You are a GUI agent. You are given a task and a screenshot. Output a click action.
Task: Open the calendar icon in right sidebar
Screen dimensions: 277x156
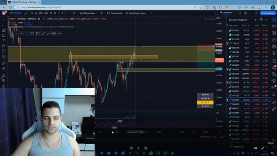[x=274, y=46]
